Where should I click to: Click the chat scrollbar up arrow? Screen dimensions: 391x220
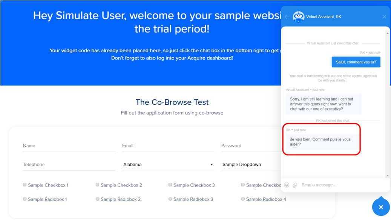(388, 33)
